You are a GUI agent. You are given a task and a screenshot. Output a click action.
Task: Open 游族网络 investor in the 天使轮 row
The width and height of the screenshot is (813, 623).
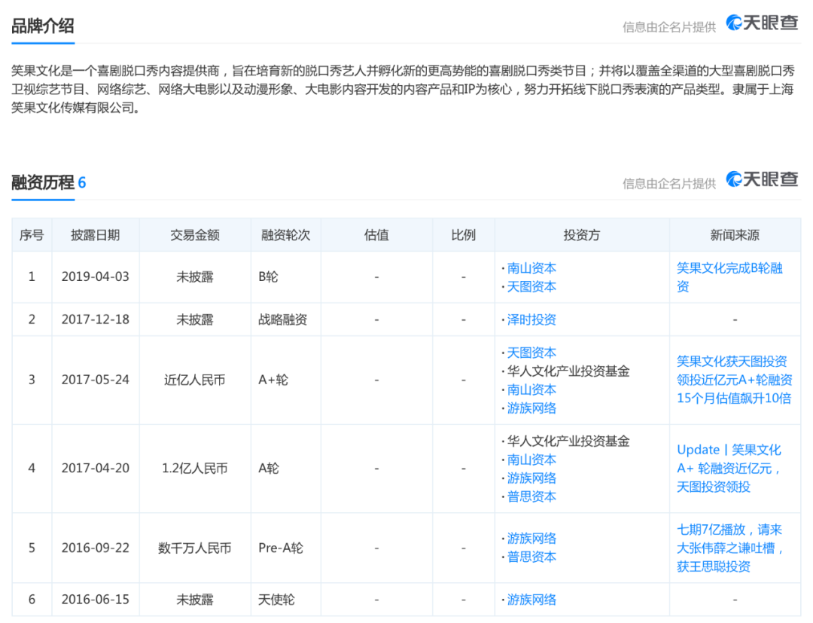531,600
